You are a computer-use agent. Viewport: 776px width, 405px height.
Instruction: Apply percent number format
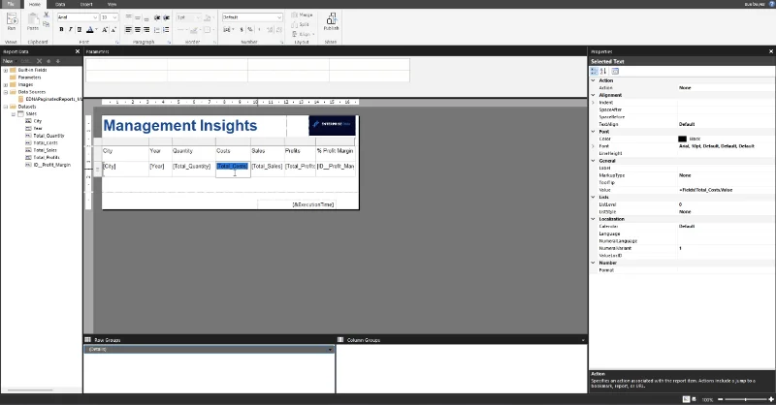(250, 30)
